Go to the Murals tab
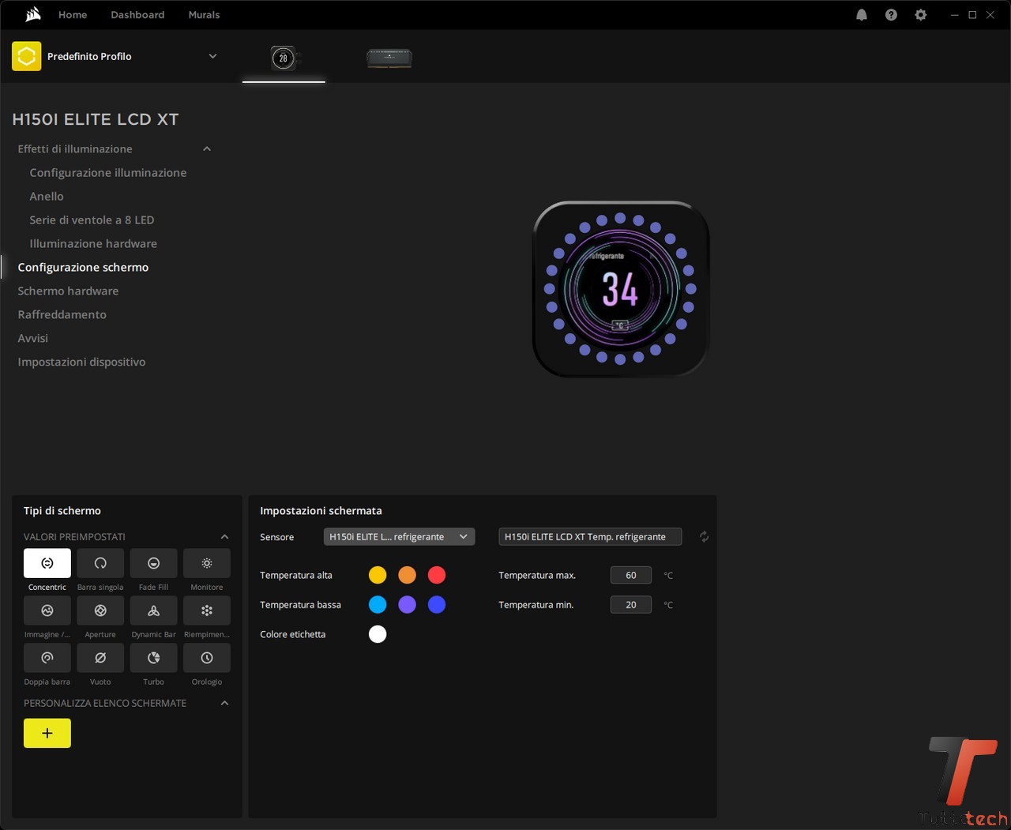Viewport: 1011px width, 830px height. pyautogui.click(x=204, y=15)
